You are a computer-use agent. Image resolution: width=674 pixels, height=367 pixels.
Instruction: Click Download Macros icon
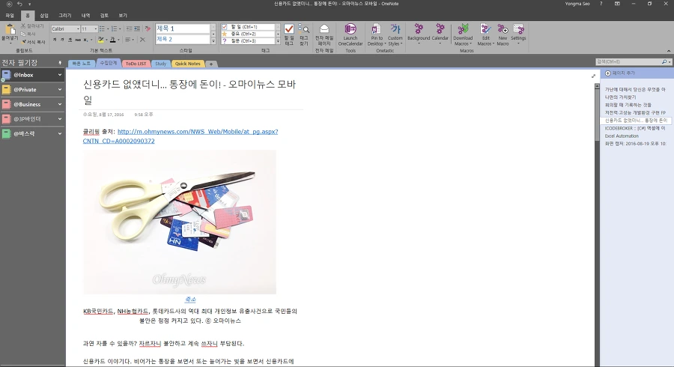click(x=463, y=28)
